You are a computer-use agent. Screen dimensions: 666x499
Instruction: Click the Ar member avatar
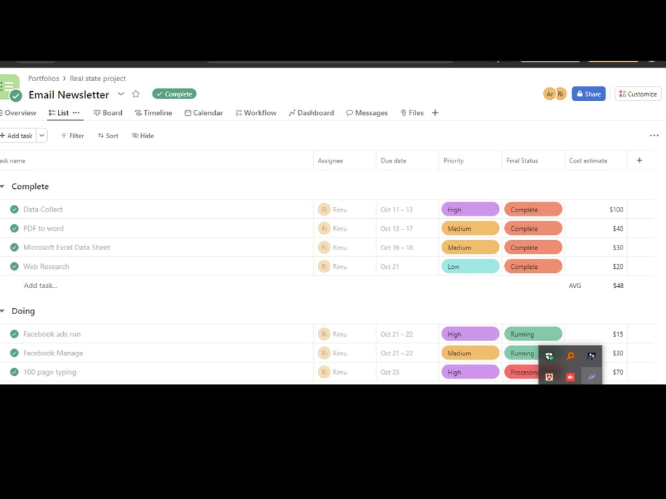tap(549, 94)
